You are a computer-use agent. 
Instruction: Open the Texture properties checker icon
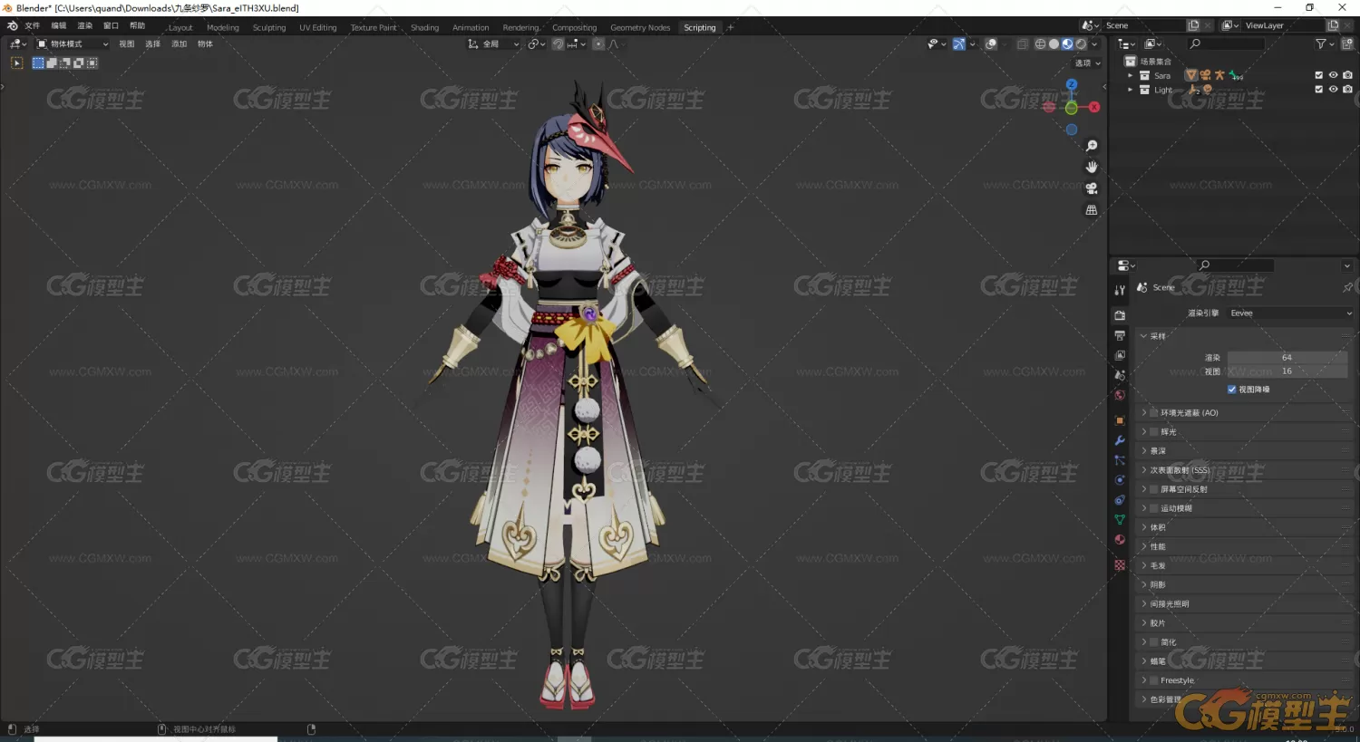pos(1120,564)
